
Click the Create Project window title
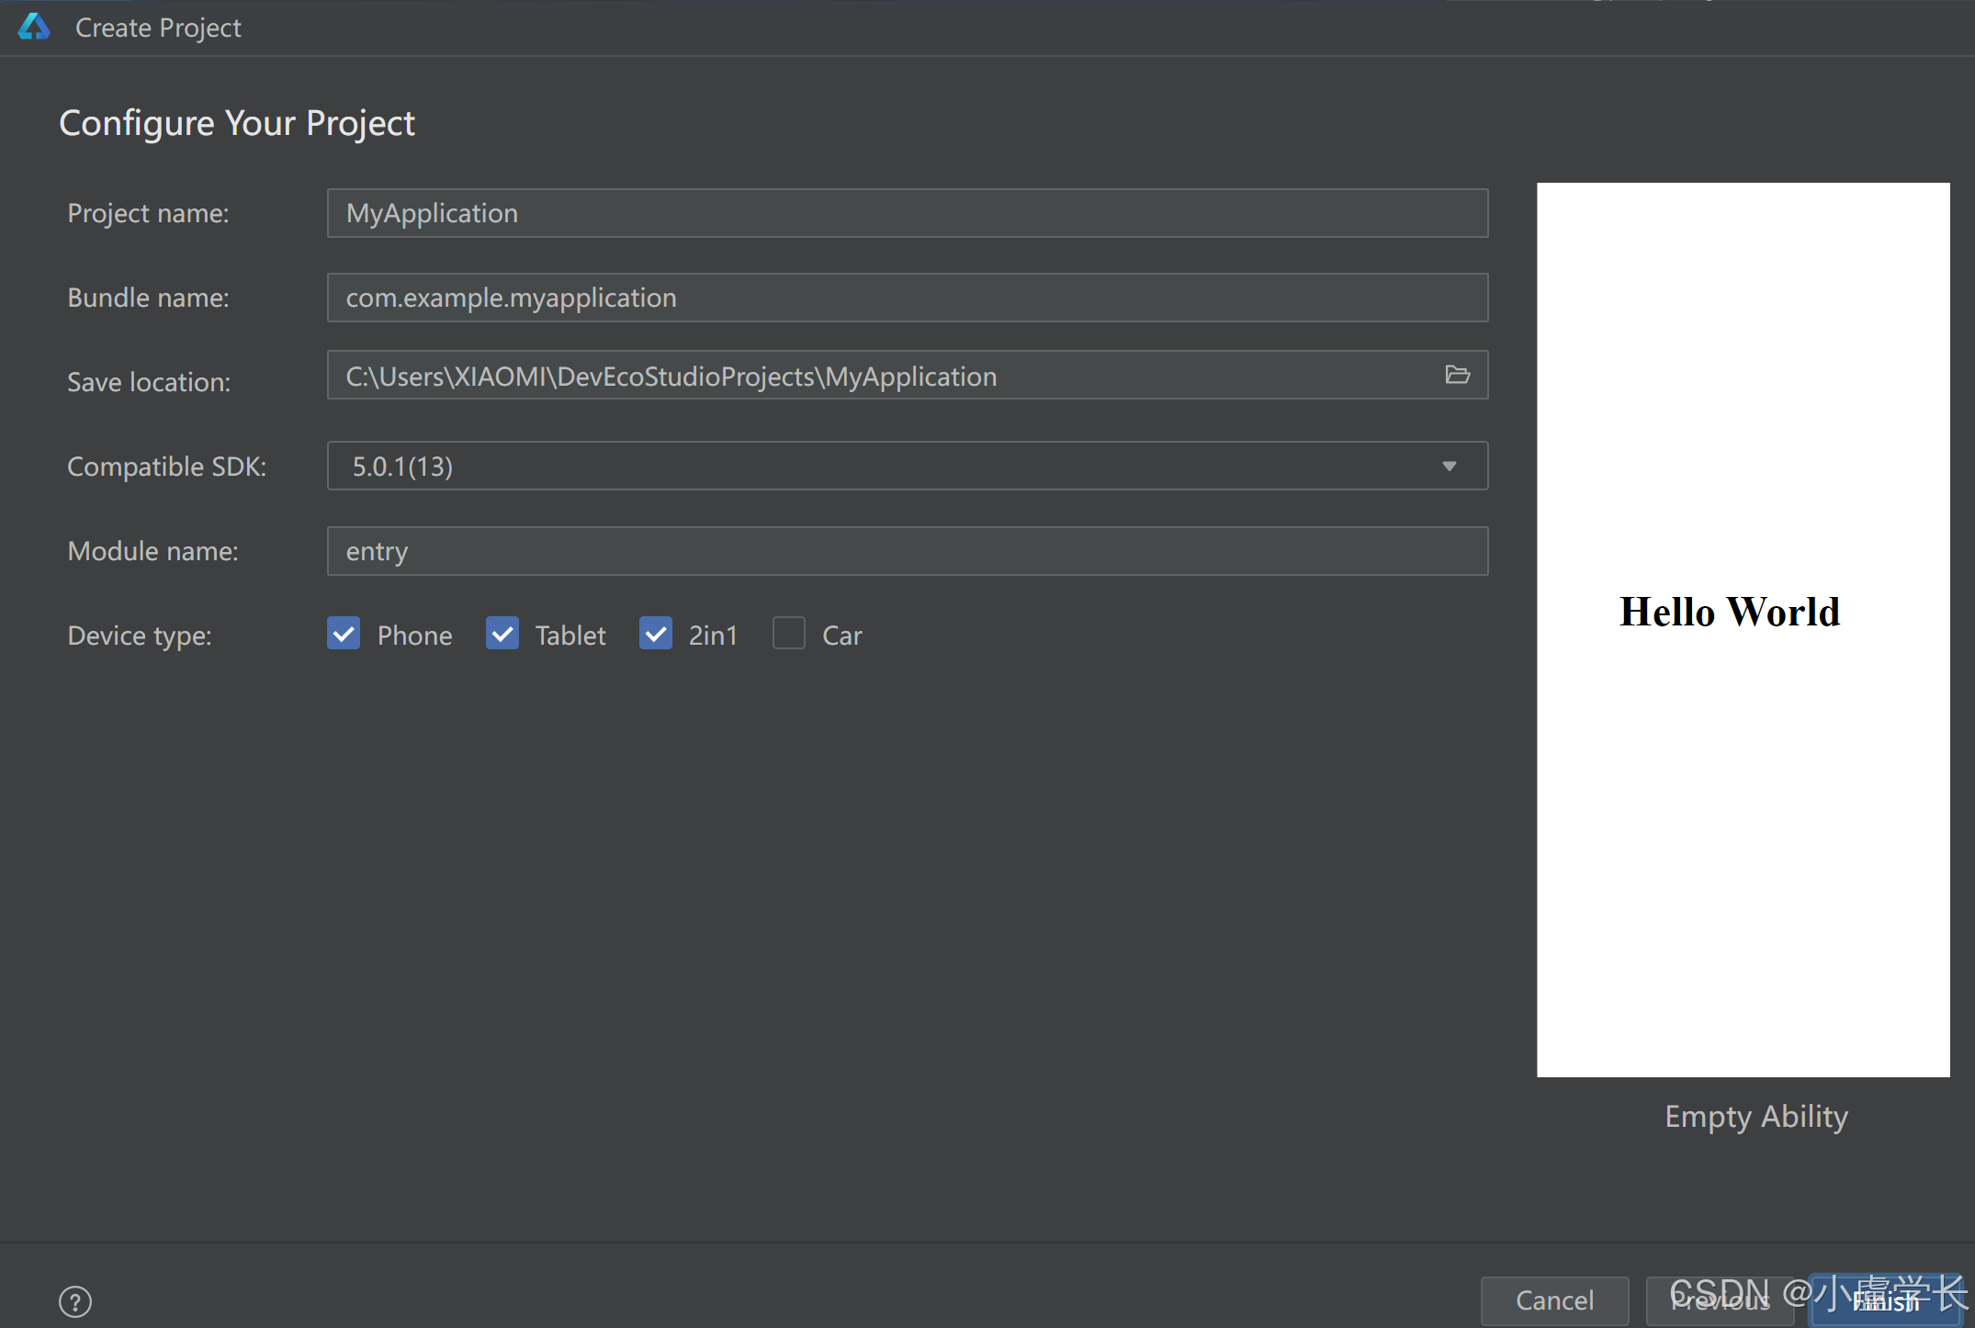[158, 28]
